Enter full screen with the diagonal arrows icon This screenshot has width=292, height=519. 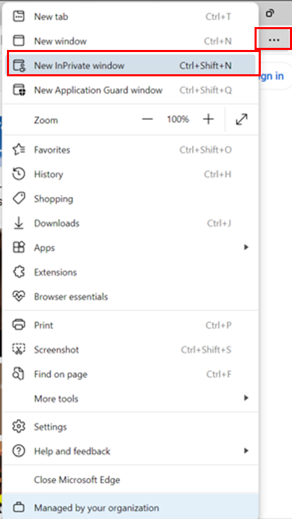click(242, 119)
